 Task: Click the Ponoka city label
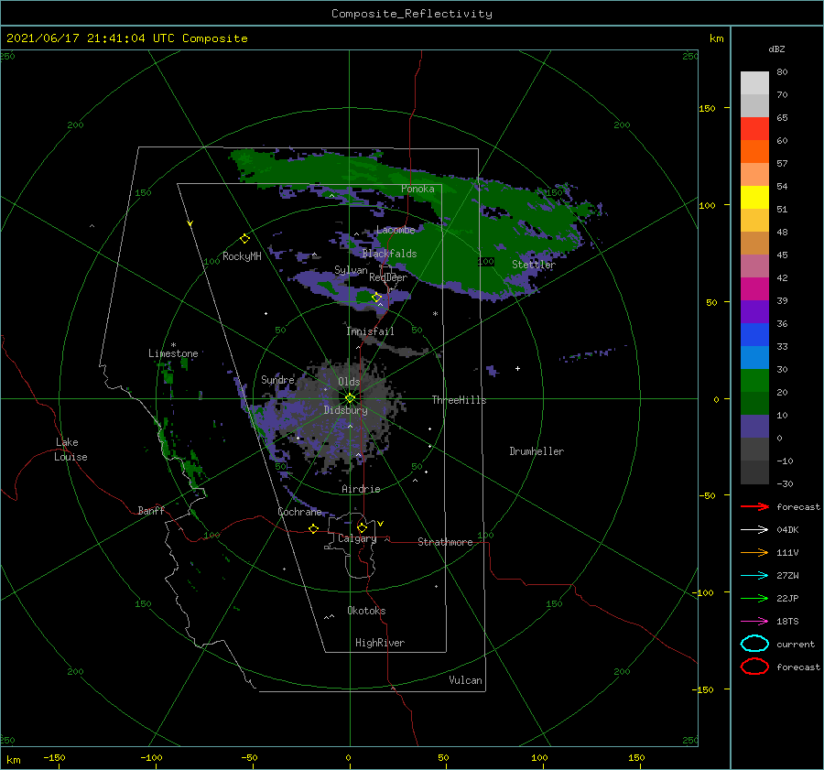tap(417, 189)
